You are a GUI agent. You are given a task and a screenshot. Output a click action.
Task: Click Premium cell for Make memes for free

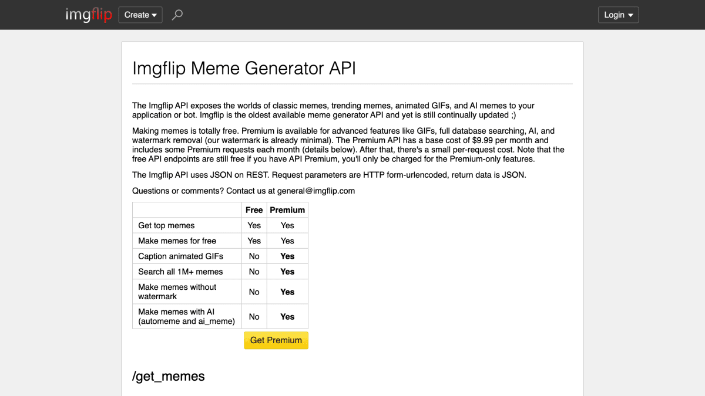287,241
